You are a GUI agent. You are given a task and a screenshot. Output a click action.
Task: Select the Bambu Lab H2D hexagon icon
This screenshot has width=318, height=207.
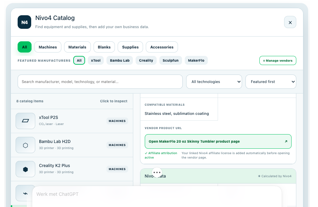click(25, 145)
